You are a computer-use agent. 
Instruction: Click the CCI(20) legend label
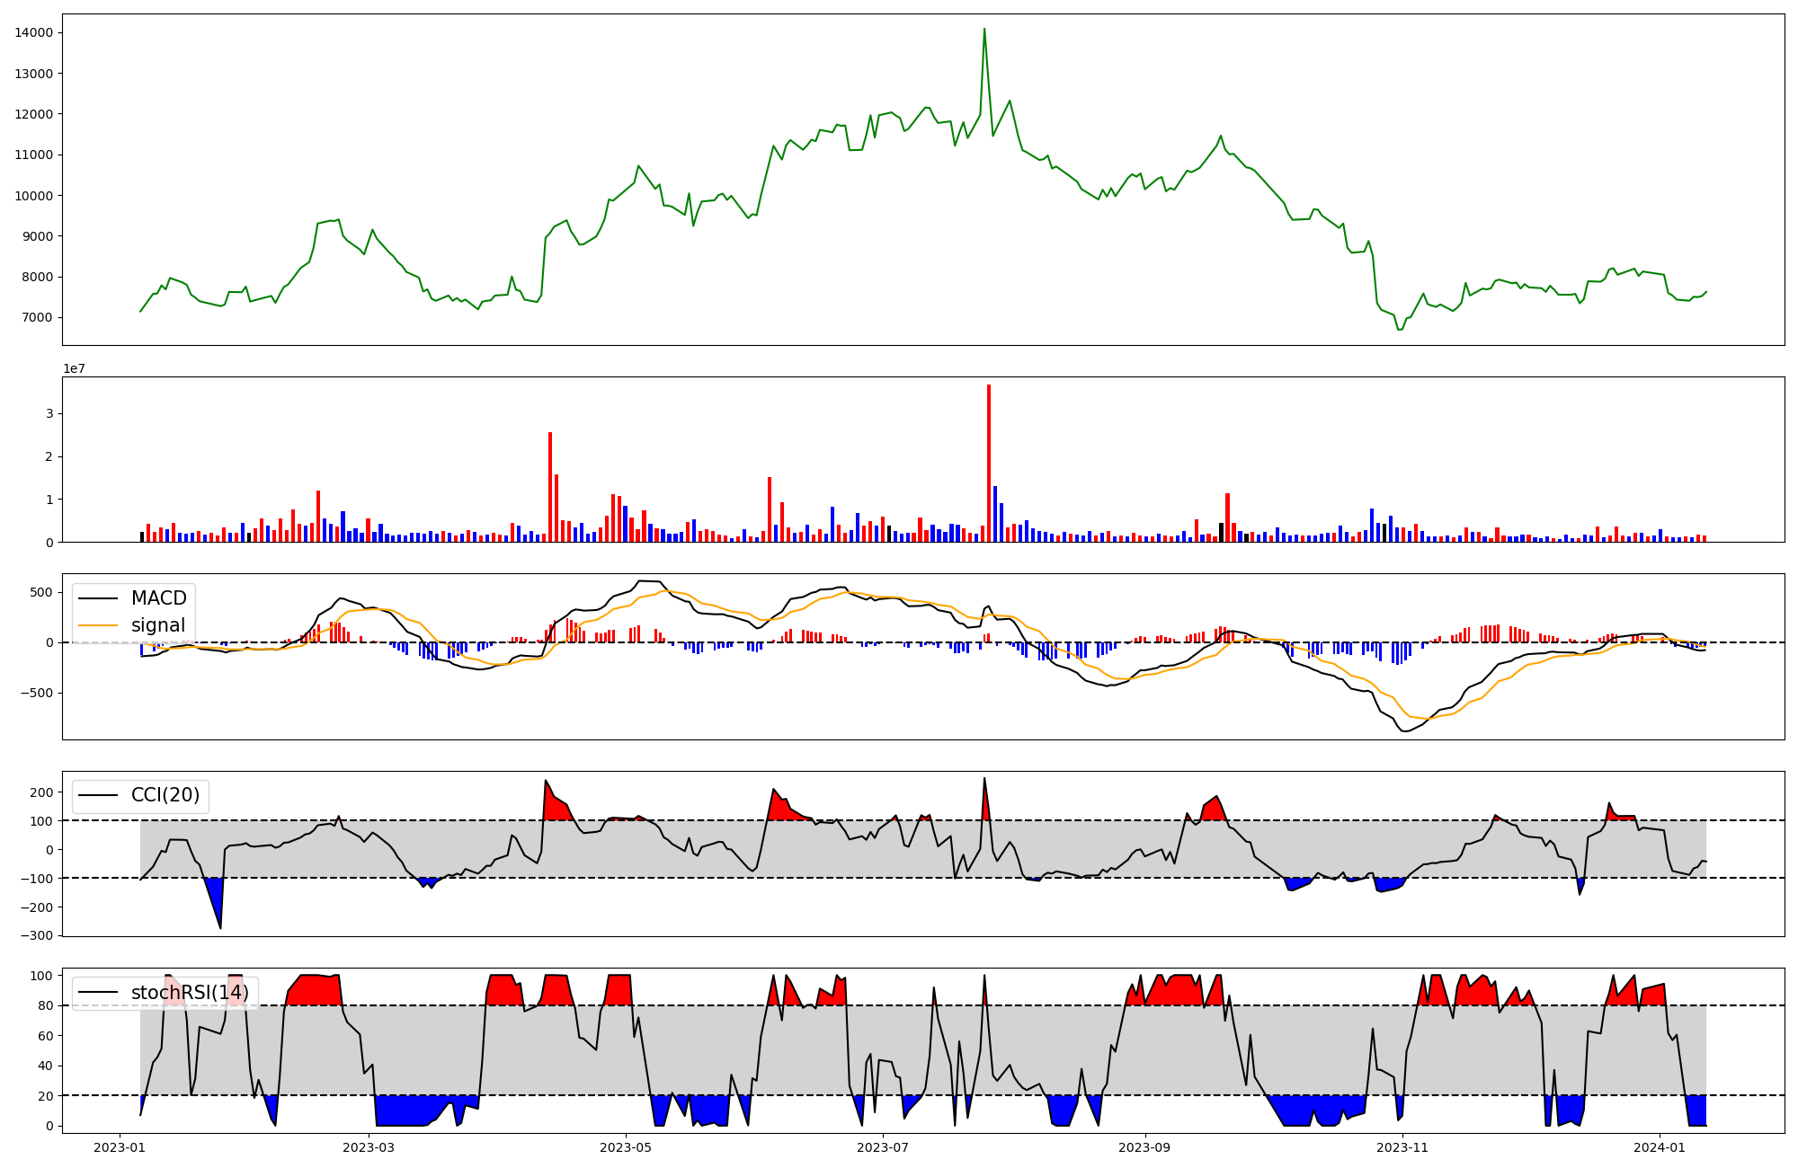165,796
